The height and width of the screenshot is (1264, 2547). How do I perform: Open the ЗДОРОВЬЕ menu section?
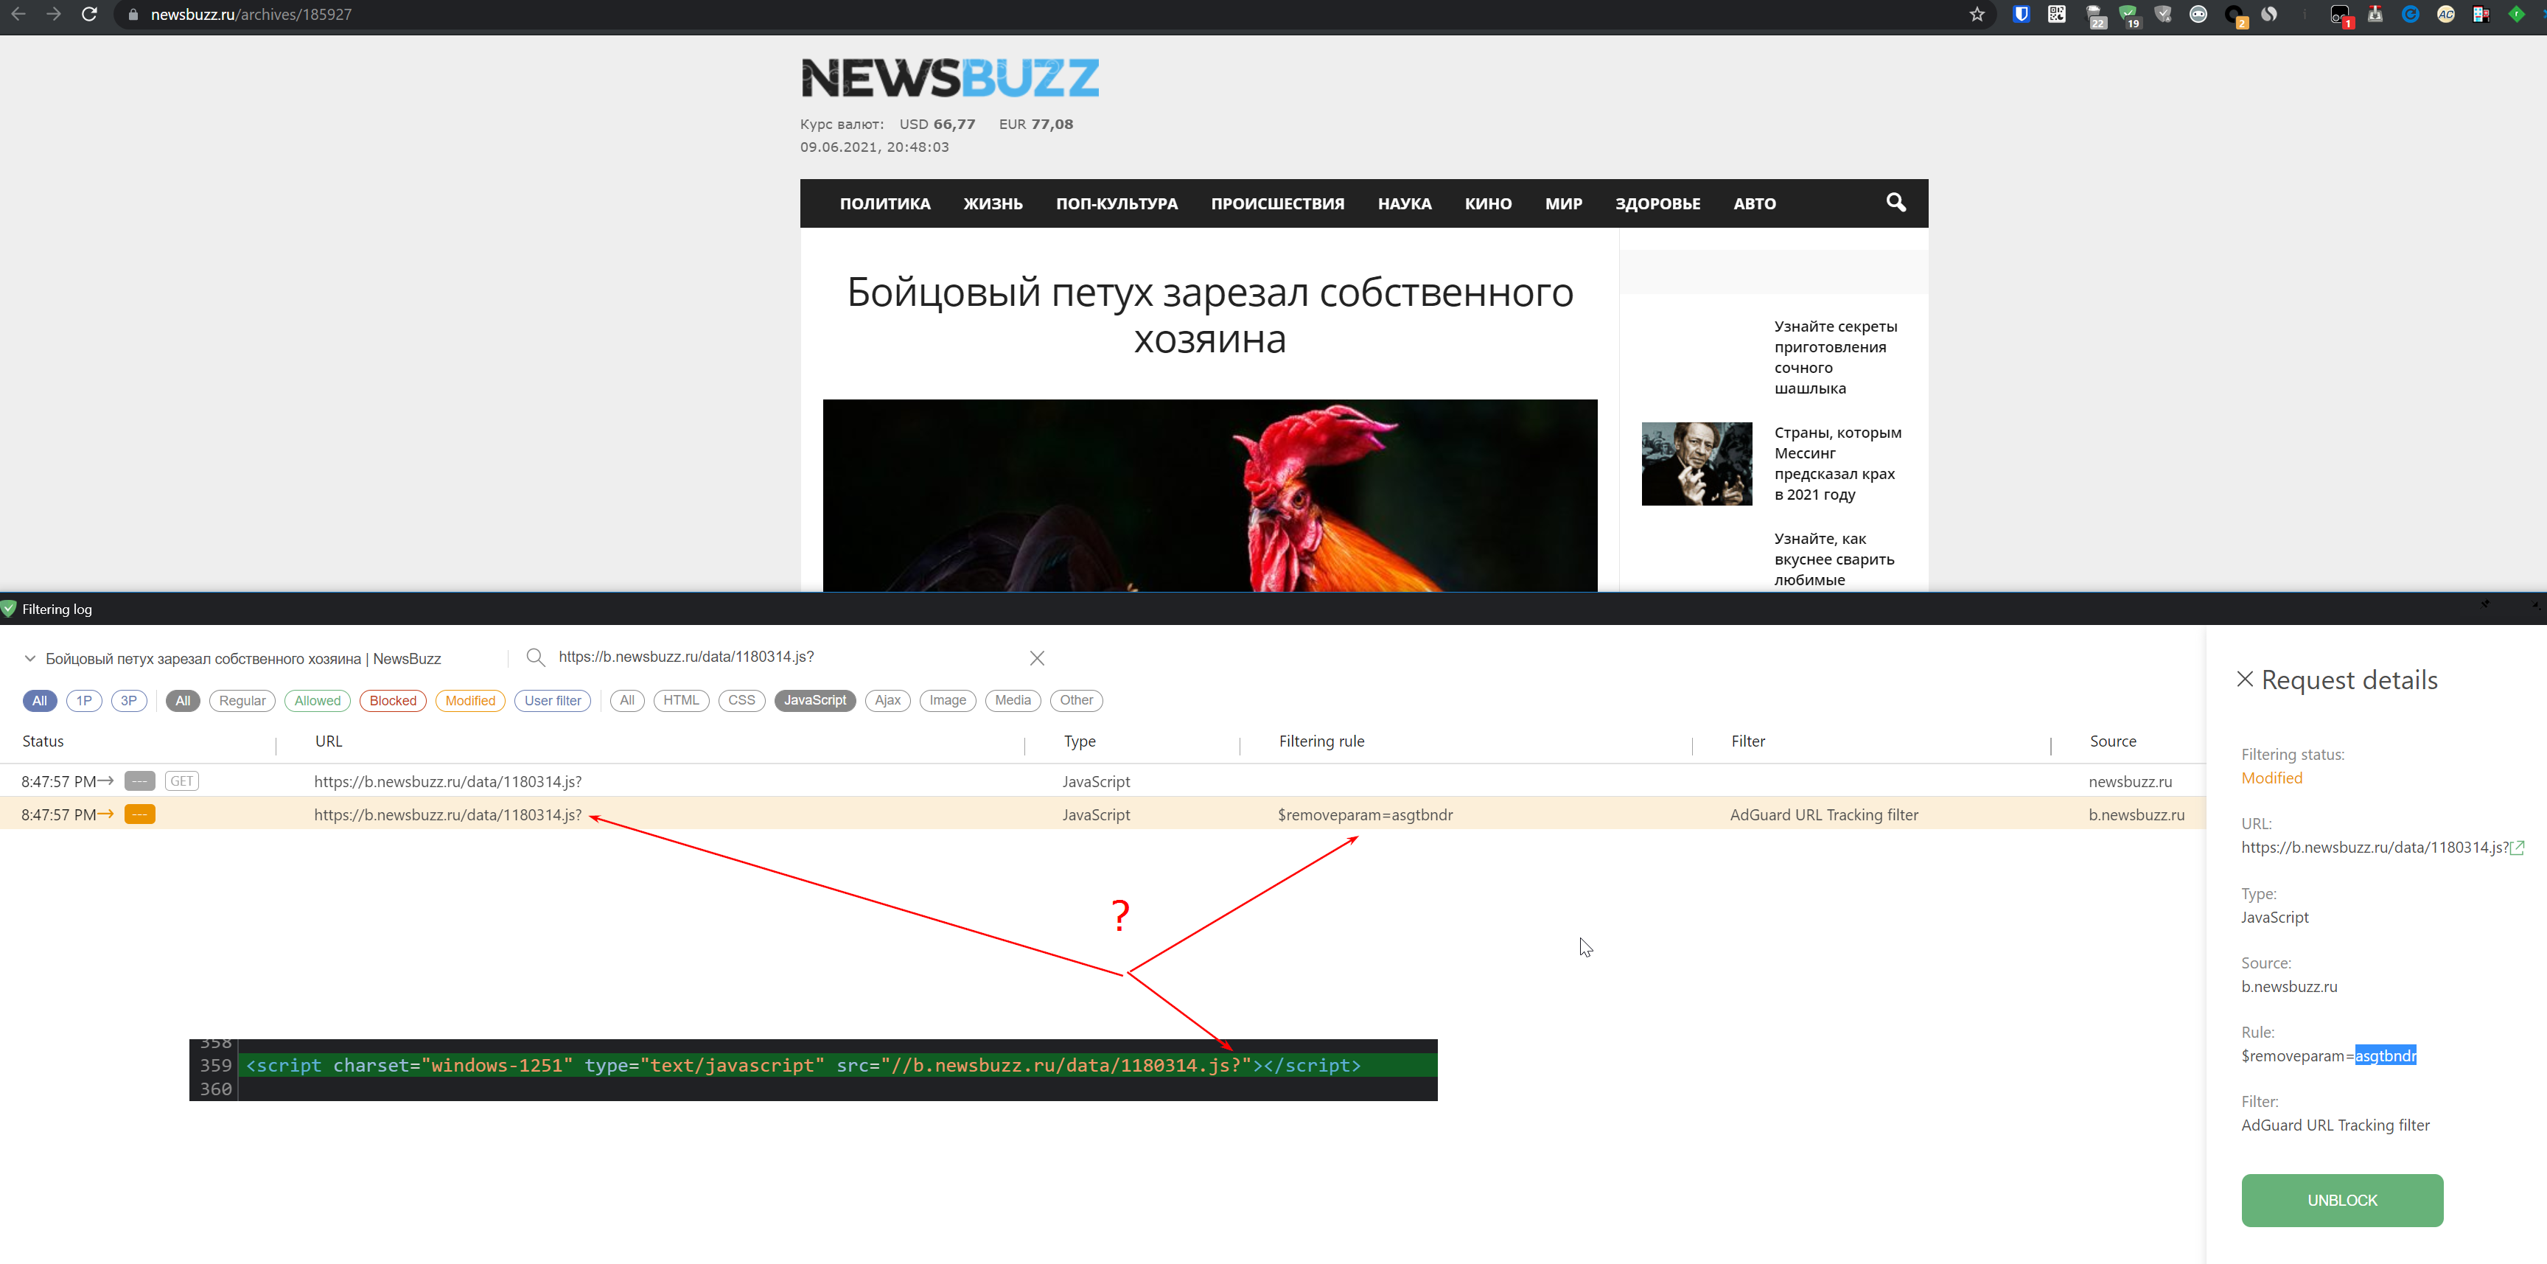pyautogui.click(x=1657, y=203)
